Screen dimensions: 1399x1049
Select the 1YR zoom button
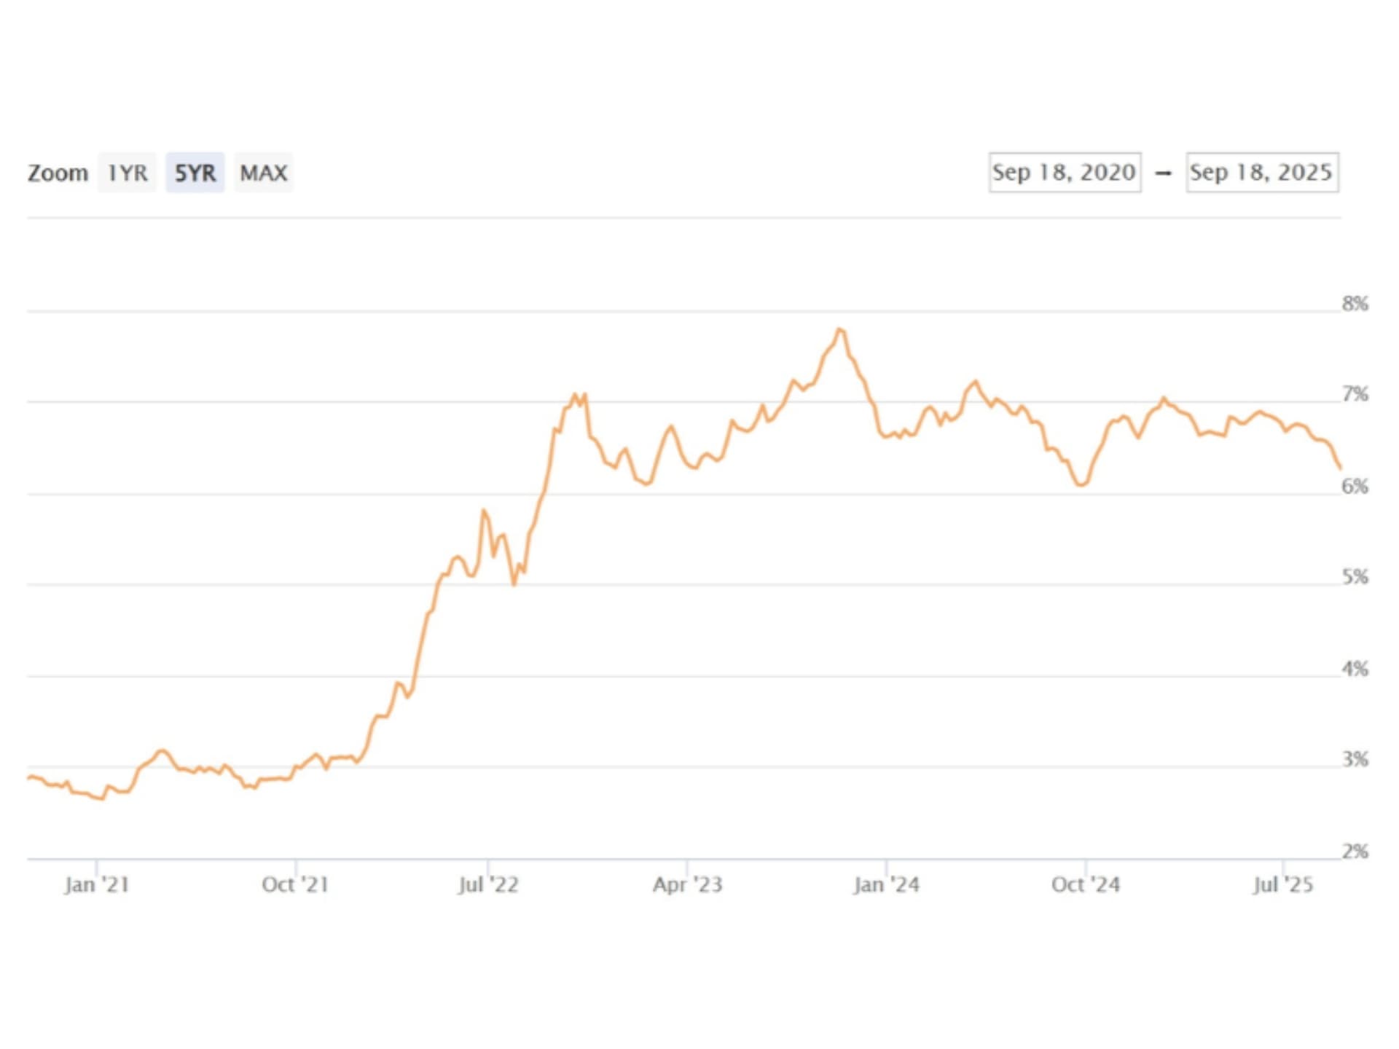point(127,173)
